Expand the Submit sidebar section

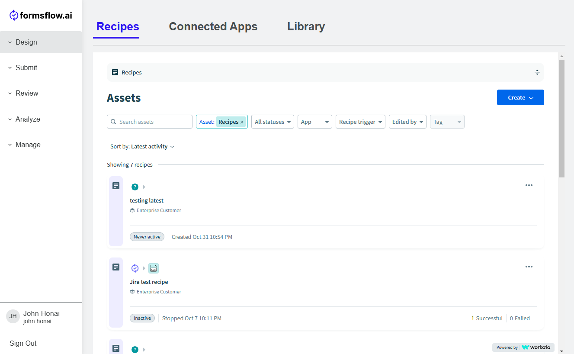[41, 68]
